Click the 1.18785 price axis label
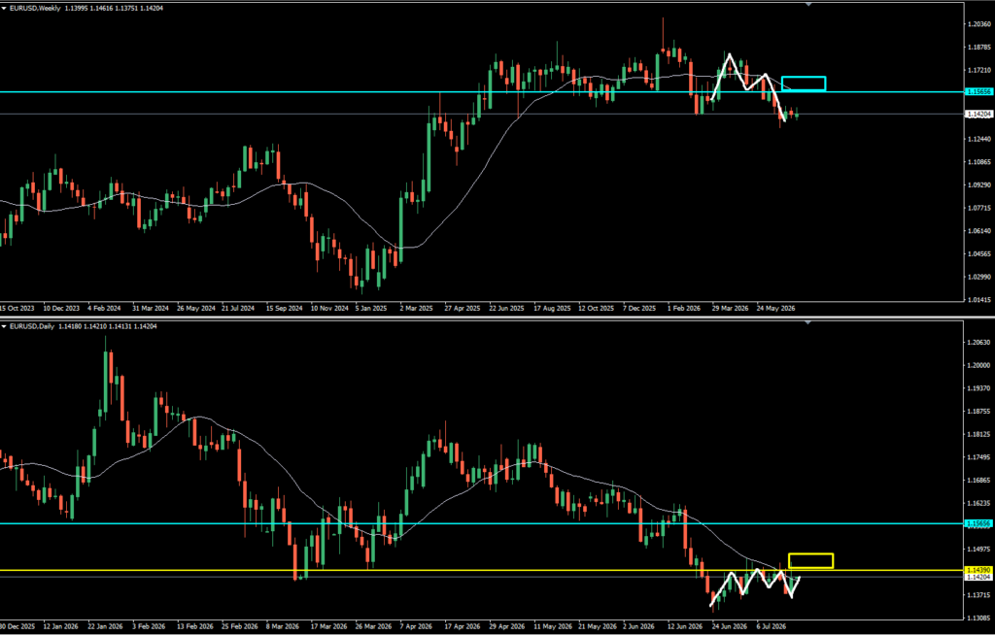This screenshot has height=635, width=995. tap(979, 47)
